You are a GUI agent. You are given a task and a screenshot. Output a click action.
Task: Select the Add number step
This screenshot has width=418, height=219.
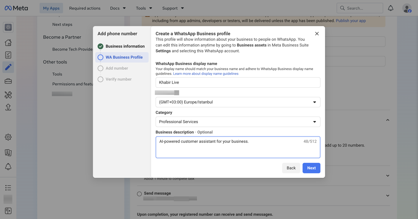click(122, 68)
